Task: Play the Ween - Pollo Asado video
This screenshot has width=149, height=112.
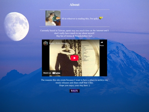Action: (x=74, y=58)
